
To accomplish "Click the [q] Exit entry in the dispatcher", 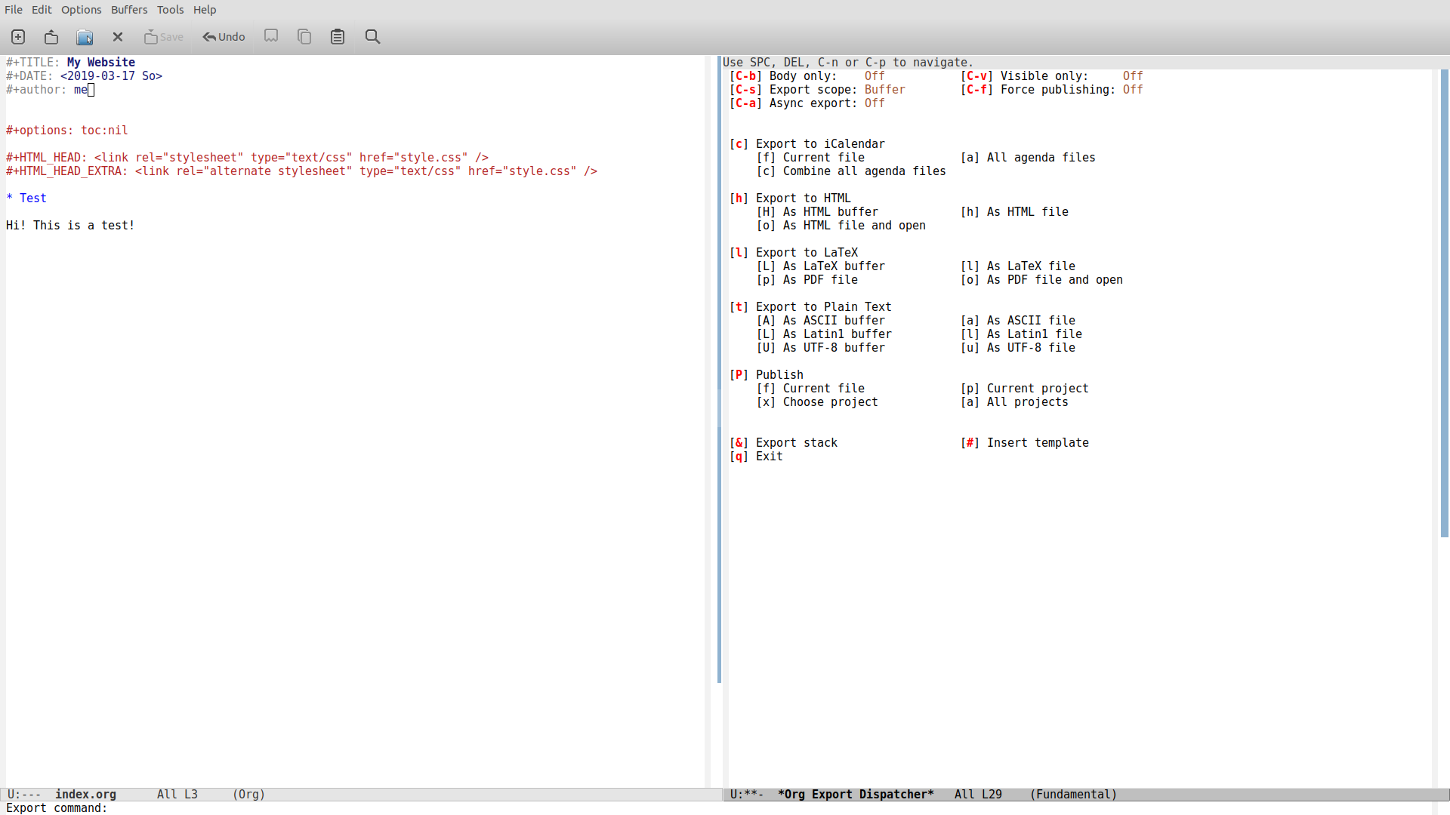I will [x=768, y=457].
